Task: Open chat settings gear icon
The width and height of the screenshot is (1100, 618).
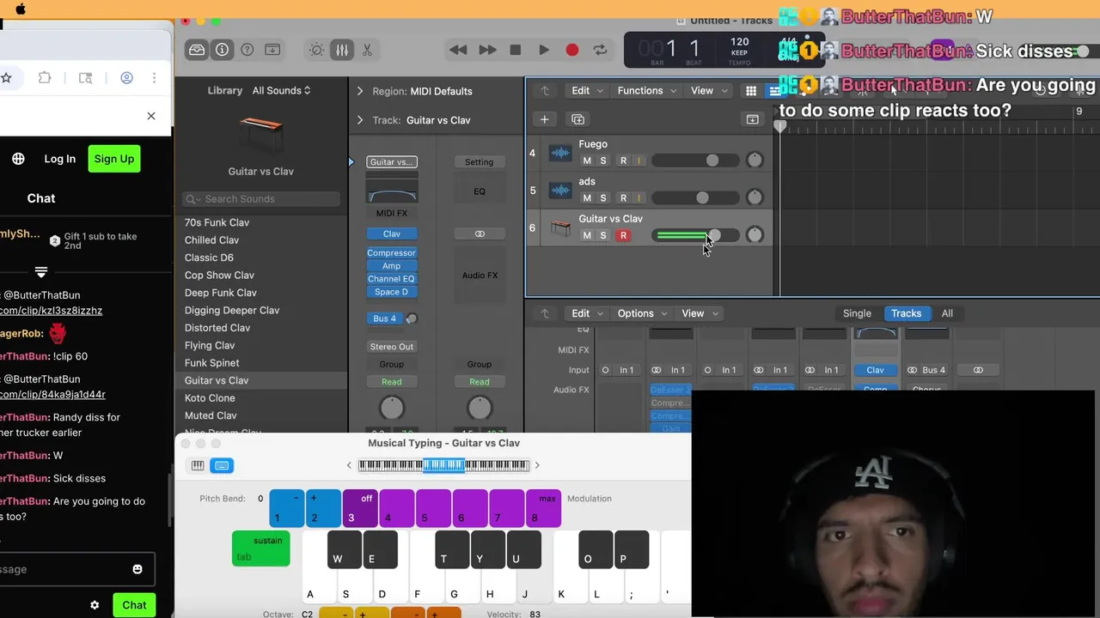Action: 95,605
